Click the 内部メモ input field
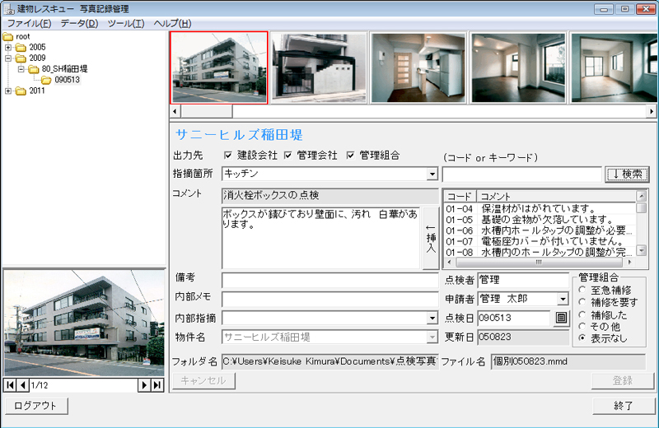This screenshot has width=659, height=428. [x=330, y=300]
